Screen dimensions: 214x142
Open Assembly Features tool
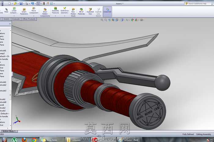pos(55,10)
